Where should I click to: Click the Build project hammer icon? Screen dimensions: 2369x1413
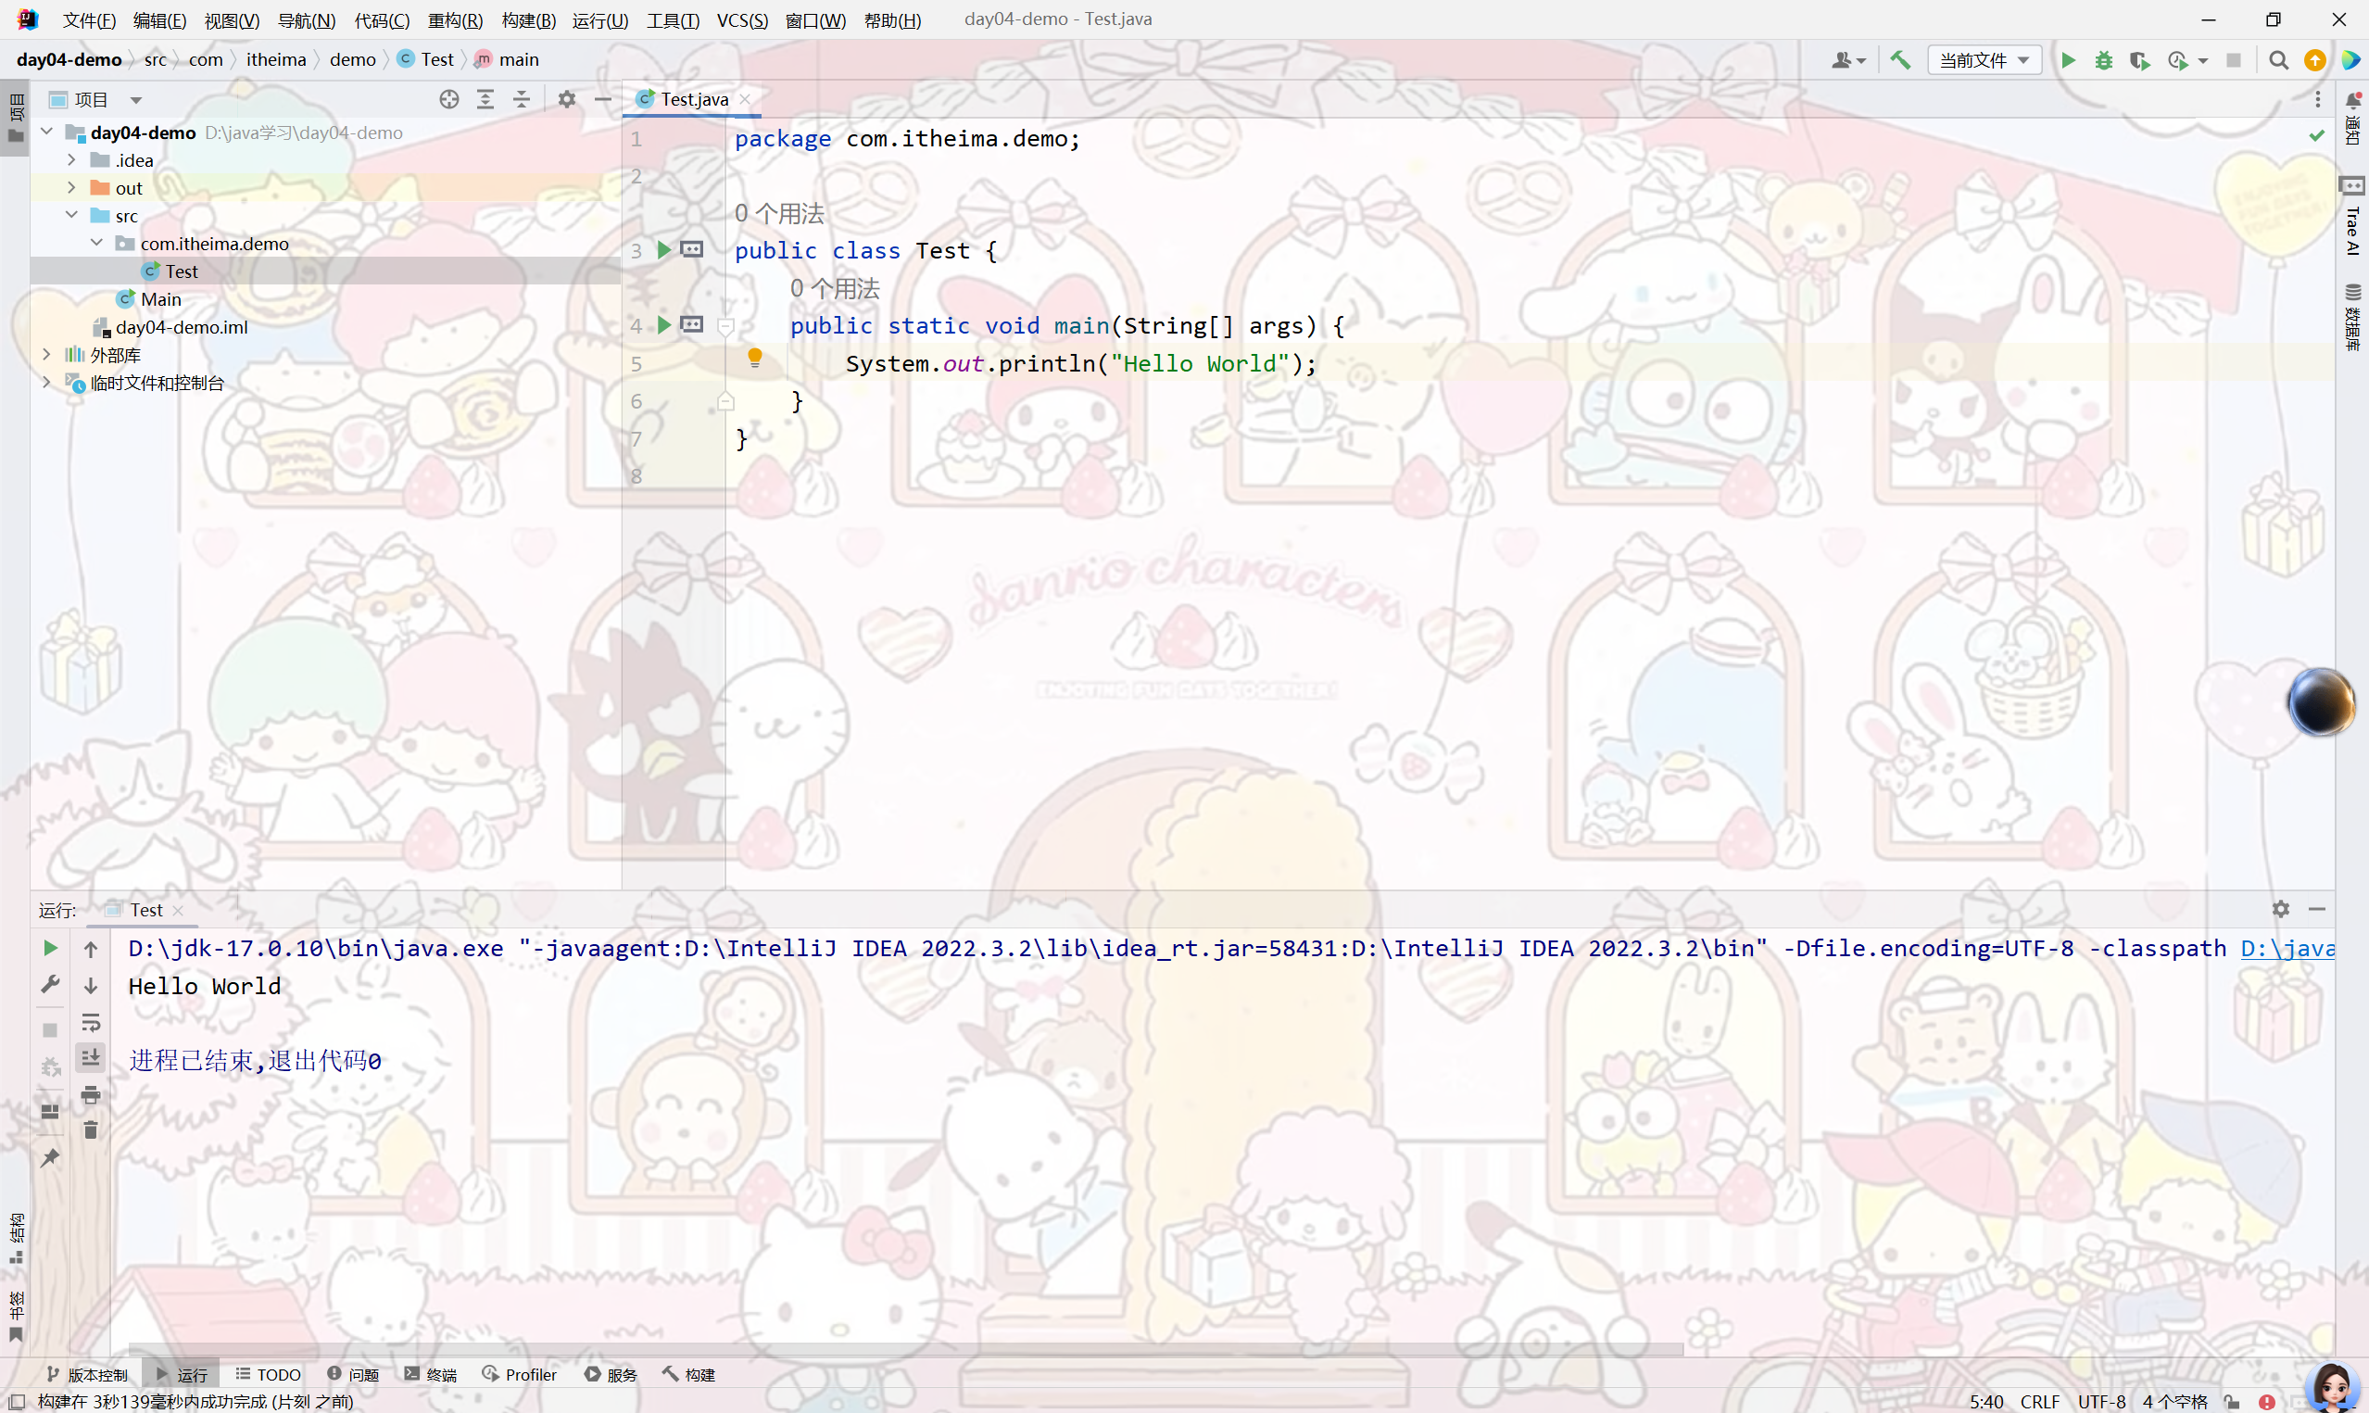click(x=1900, y=60)
